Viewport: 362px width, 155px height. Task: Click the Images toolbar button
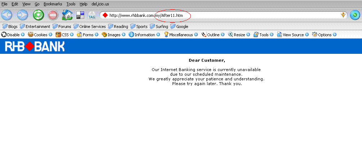pyautogui.click(x=111, y=35)
